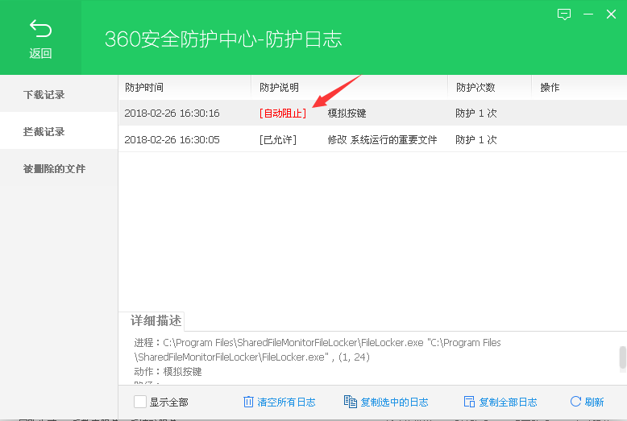Image resolution: width=627 pixels, height=421 pixels.
Task: Click the 进程 path line in details
Action: (318, 350)
